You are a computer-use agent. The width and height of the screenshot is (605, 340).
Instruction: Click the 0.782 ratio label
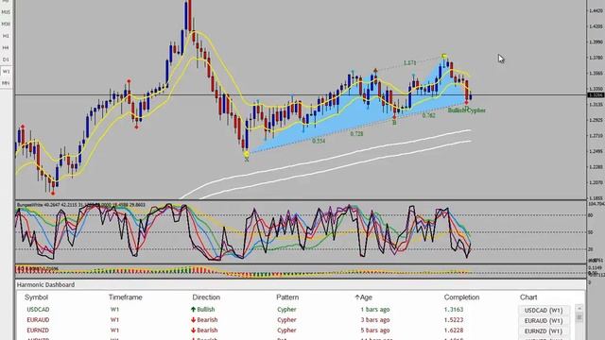(x=428, y=115)
